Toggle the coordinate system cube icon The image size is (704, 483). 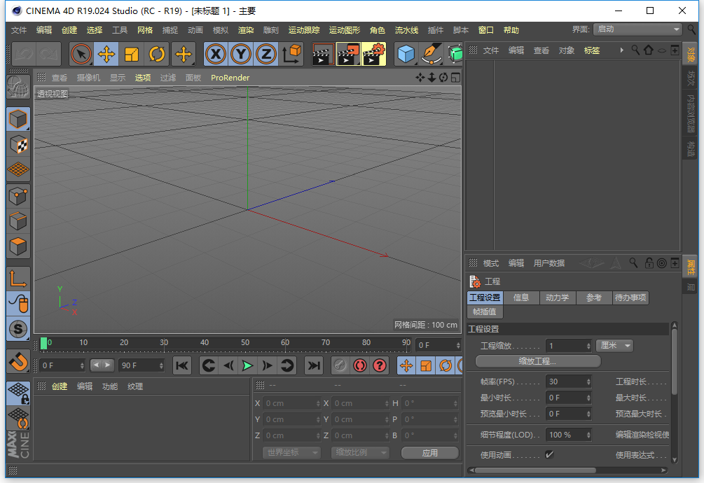click(291, 55)
